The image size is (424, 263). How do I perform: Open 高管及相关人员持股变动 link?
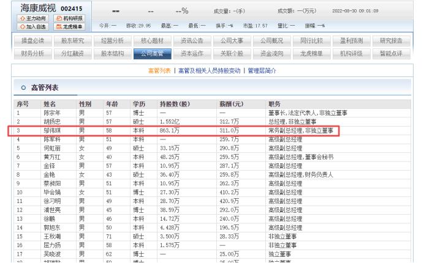pyautogui.click(x=210, y=71)
